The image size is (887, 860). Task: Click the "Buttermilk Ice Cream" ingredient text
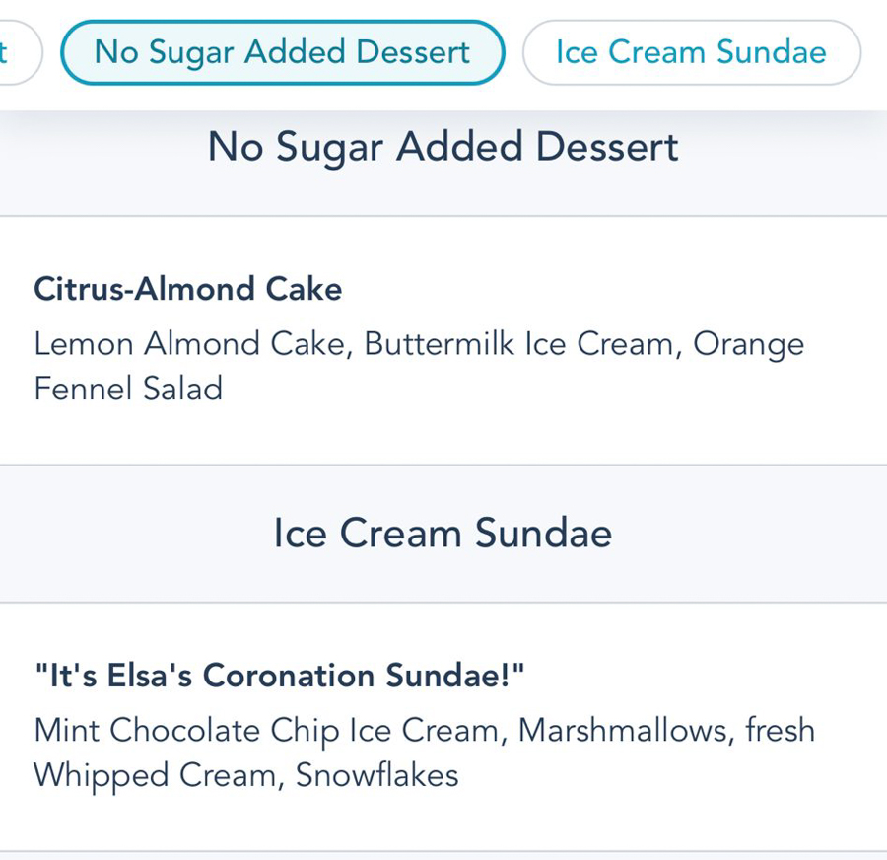[521, 344]
